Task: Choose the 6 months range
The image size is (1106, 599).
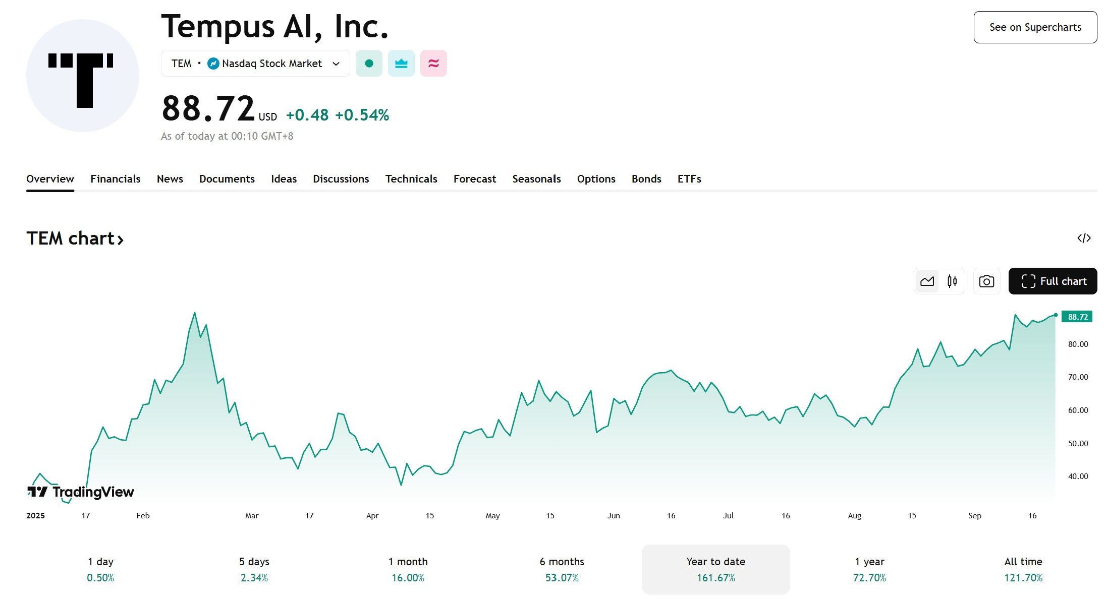Action: [562, 569]
